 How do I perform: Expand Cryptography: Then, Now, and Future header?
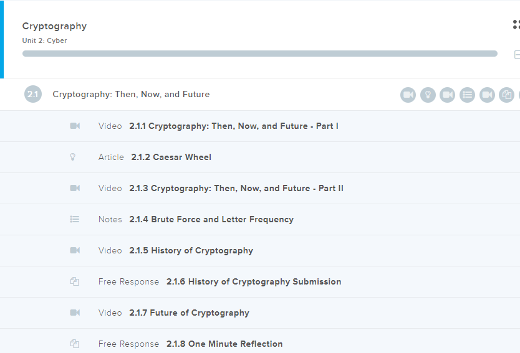point(131,95)
